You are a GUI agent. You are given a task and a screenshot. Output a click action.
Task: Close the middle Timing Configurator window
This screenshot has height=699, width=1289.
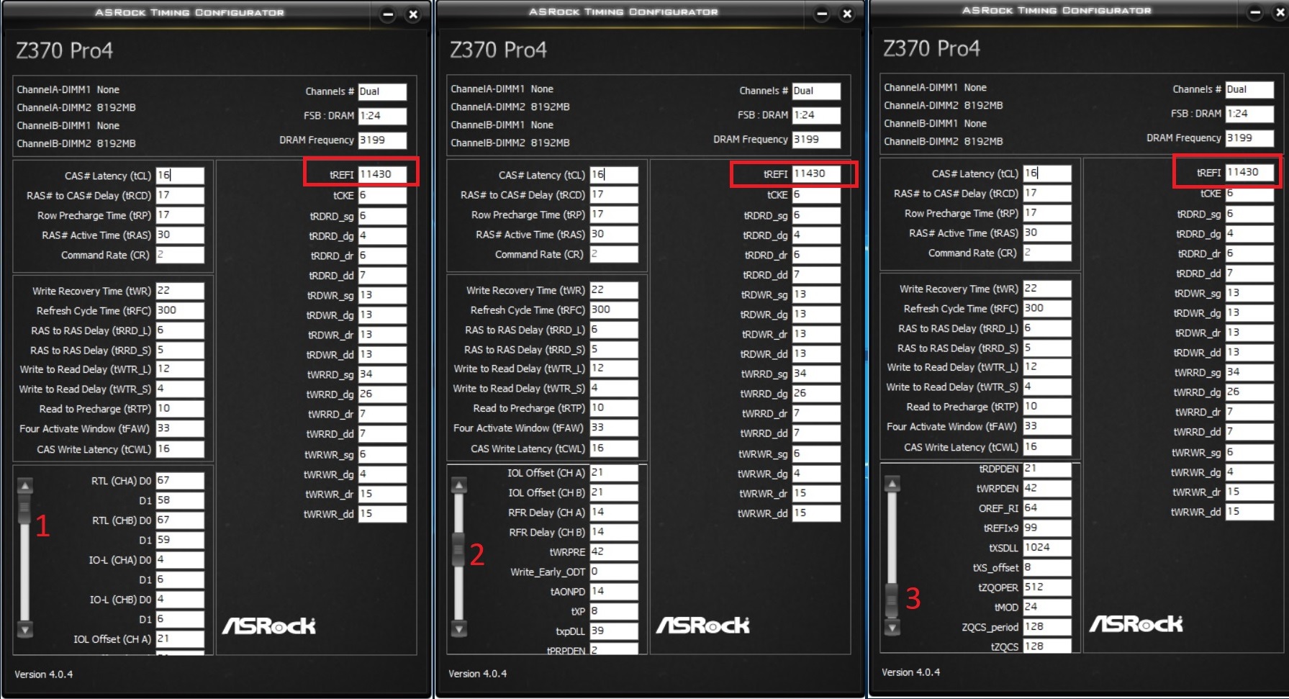847,14
